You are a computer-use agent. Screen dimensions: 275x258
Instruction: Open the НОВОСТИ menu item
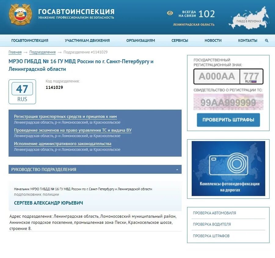click(x=213, y=41)
